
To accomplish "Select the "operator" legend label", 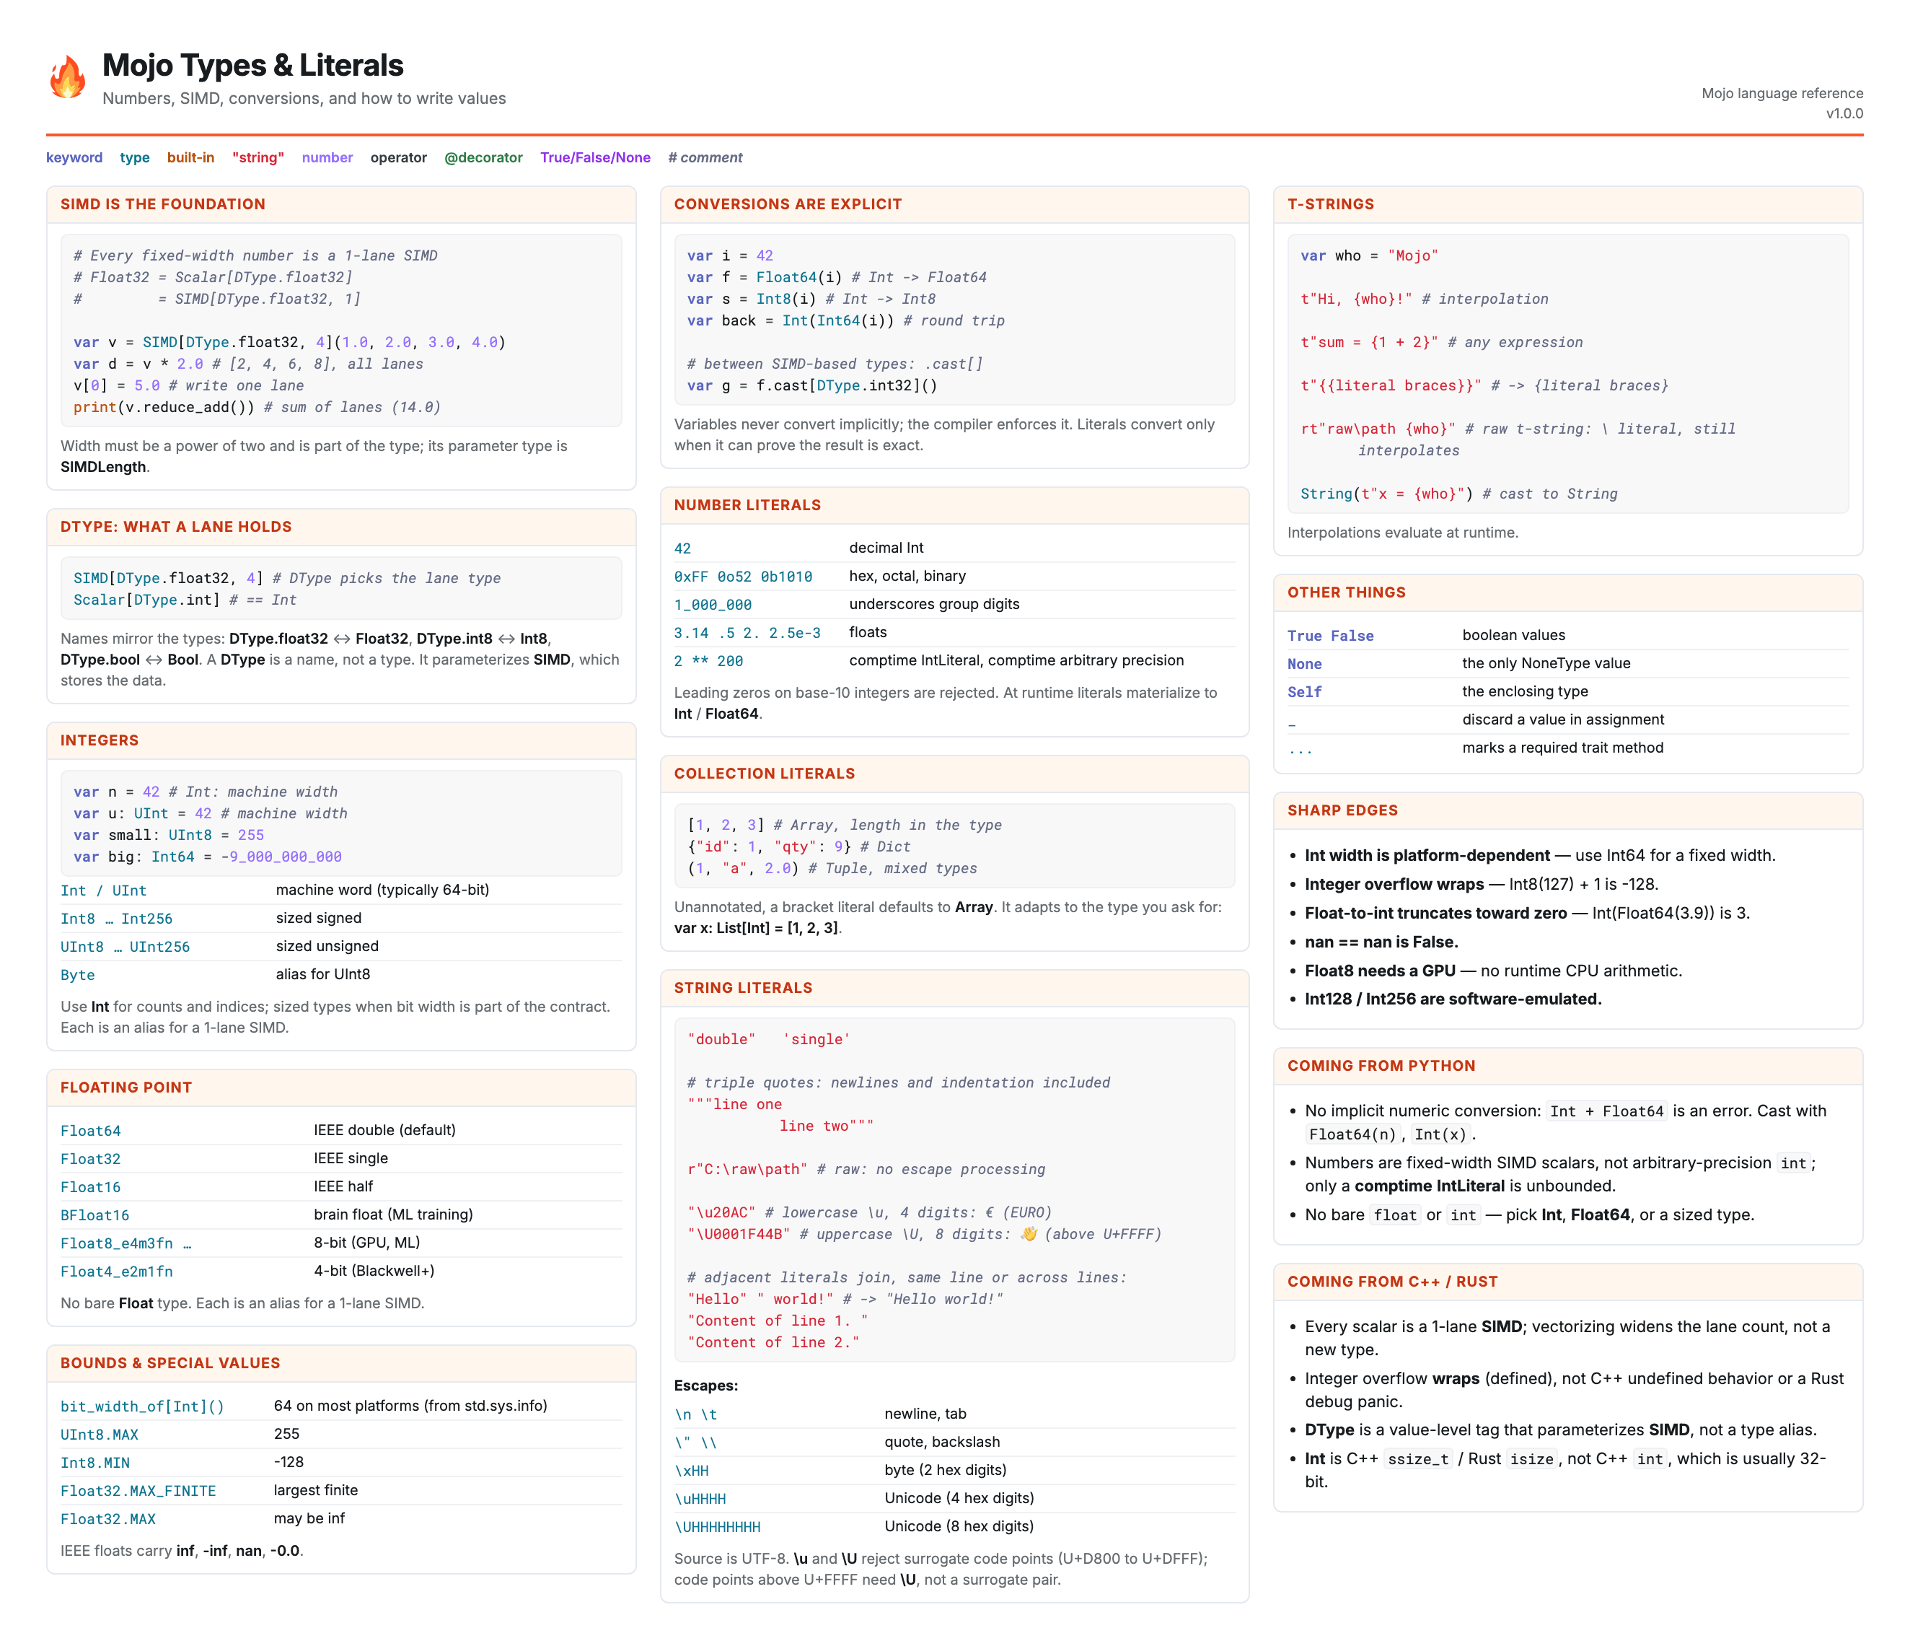I will click(x=399, y=158).
